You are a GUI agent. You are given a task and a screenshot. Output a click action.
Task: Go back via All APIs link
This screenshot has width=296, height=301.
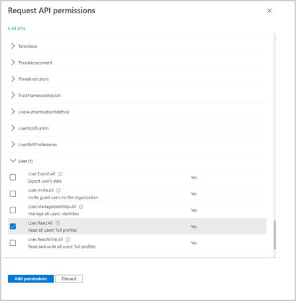(x=17, y=29)
